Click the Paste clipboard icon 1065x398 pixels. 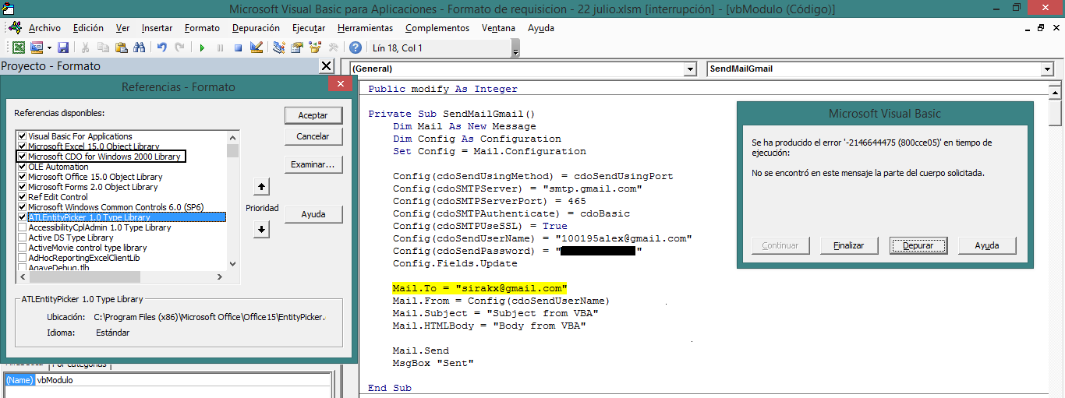(121, 48)
